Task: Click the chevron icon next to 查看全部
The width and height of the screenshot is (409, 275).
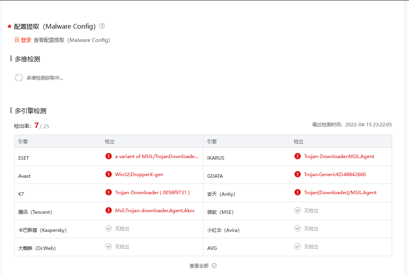Action: 214,266
